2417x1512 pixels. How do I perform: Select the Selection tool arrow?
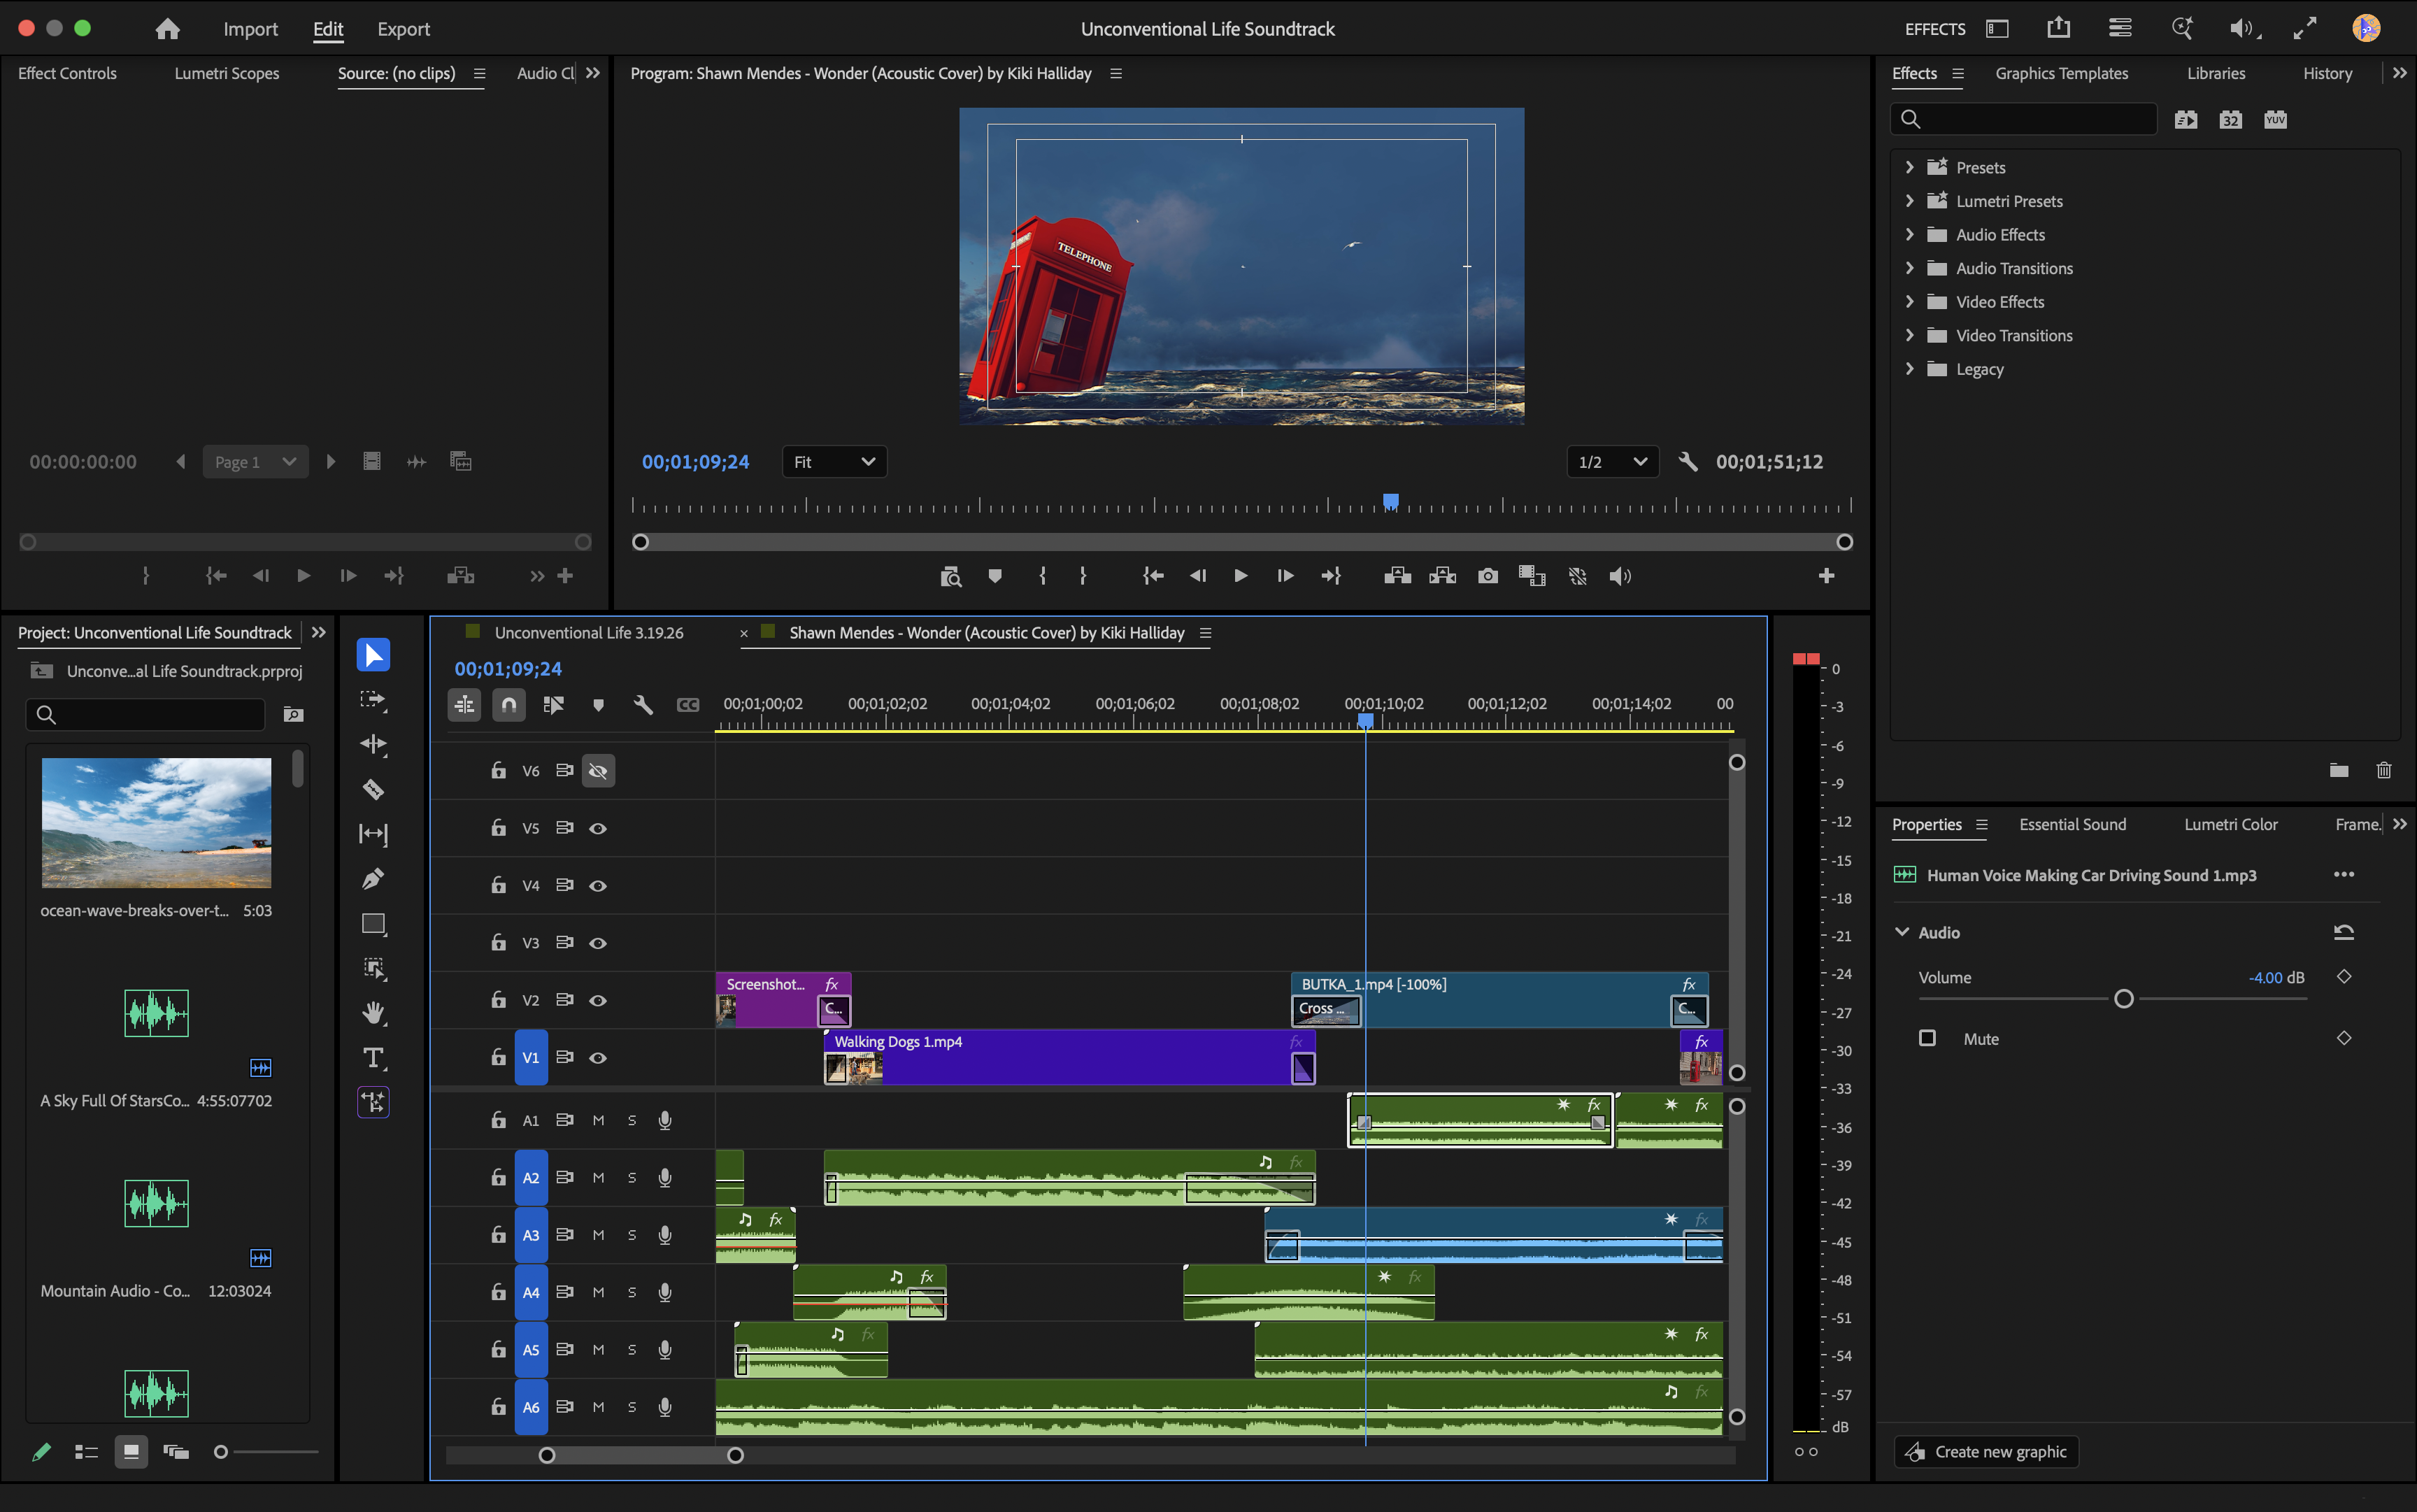373,655
